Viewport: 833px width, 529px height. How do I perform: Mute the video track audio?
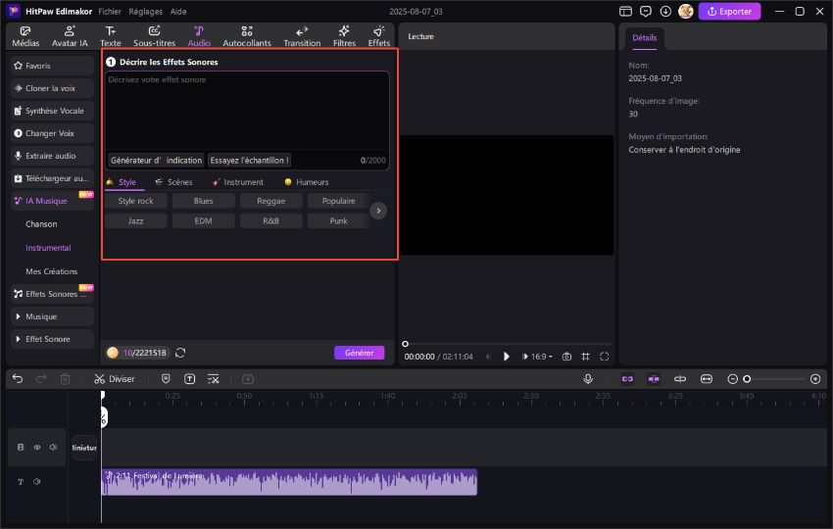[54, 448]
